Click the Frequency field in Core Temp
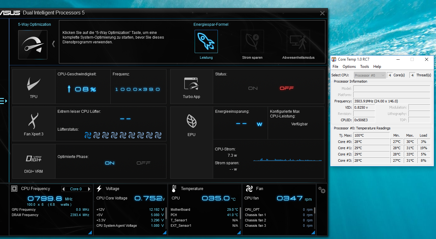Viewport: 436px width, 239px height. click(x=392, y=101)
